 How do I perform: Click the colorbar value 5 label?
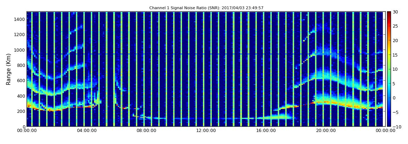[x=394, y=83]
